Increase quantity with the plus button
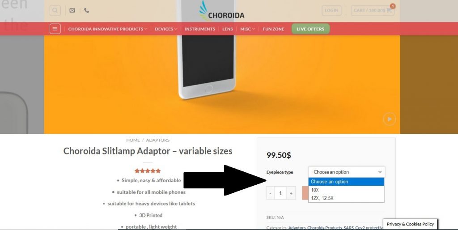 pos(291,193)
